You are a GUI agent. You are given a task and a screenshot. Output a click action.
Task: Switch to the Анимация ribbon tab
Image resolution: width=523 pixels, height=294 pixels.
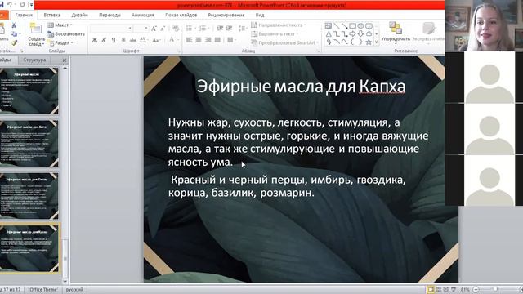[x=143, y=15]
